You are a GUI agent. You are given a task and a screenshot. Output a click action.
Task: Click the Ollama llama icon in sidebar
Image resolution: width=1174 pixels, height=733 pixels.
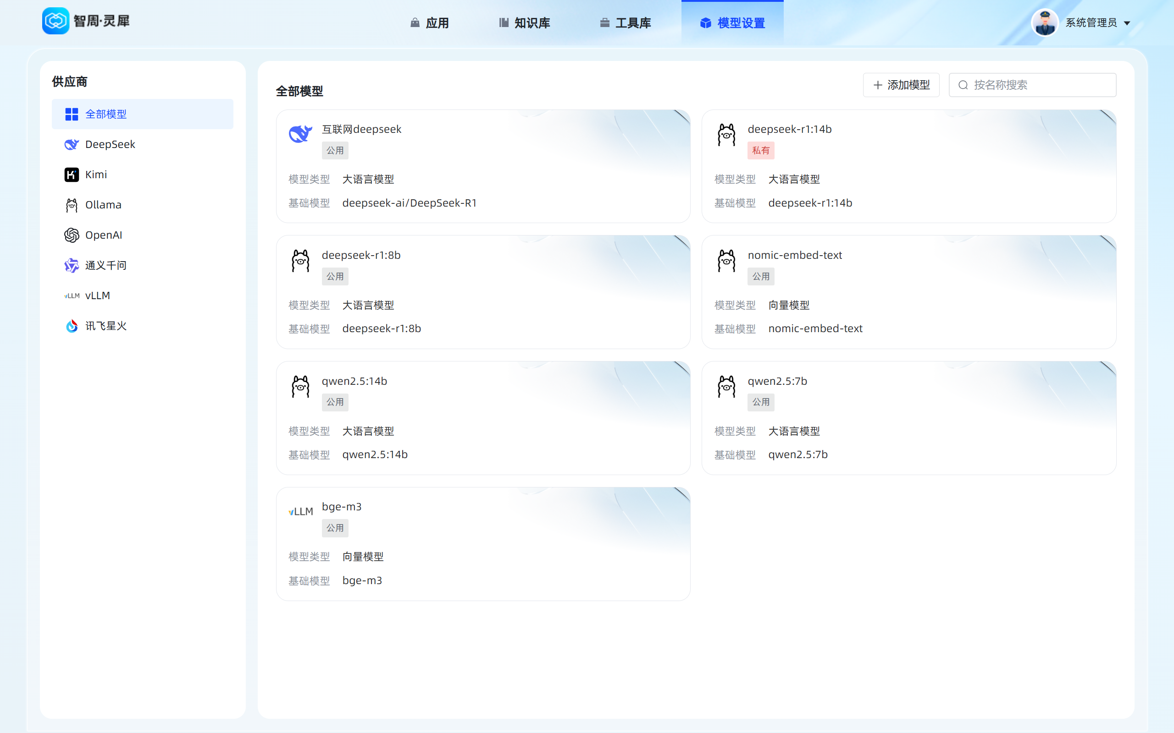click(x=72, y=205)
